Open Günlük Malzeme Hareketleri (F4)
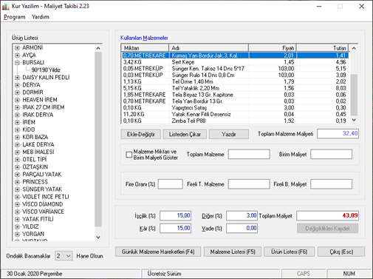Screen dimensions: 373x279 [158, 252]
